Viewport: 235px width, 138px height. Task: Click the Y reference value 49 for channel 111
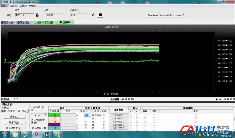pyautogui.click(x=93, y=122)
